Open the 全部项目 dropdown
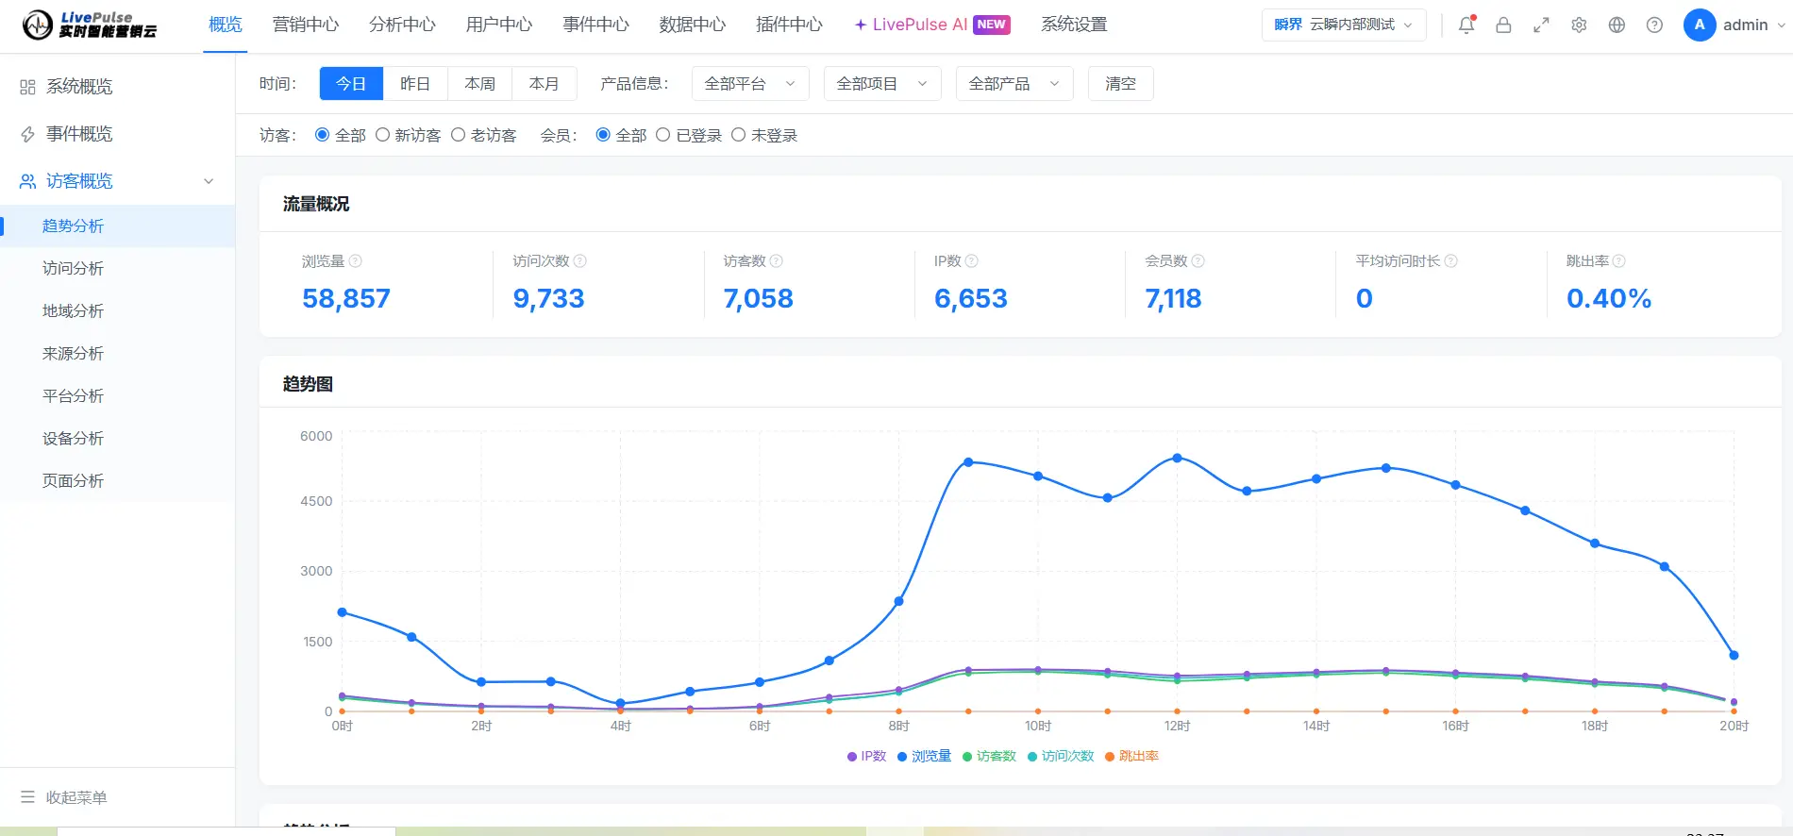Viewport: 1793px width, 836px height. [882, 84]
